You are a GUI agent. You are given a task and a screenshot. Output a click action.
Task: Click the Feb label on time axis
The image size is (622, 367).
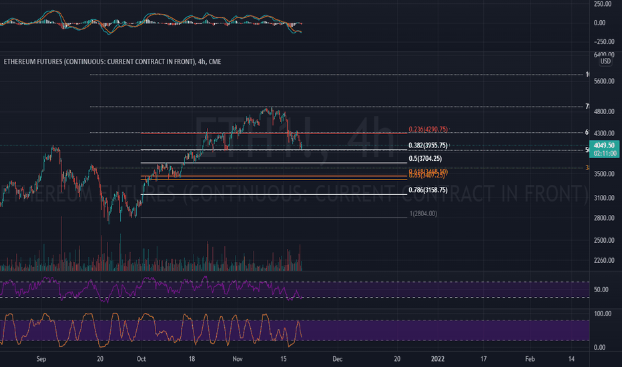point(530,359)
